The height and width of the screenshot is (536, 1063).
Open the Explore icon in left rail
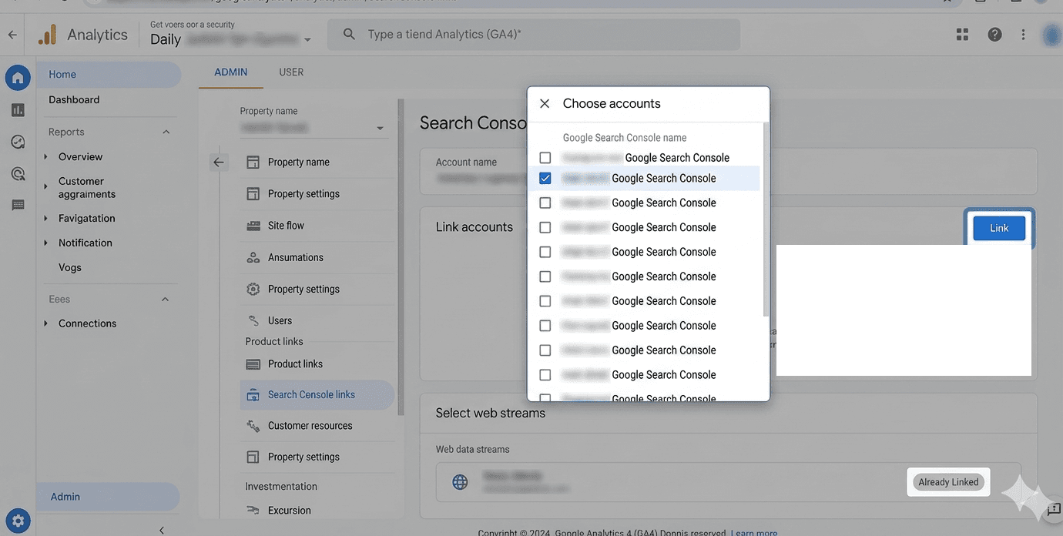click(x=18, y=142)
